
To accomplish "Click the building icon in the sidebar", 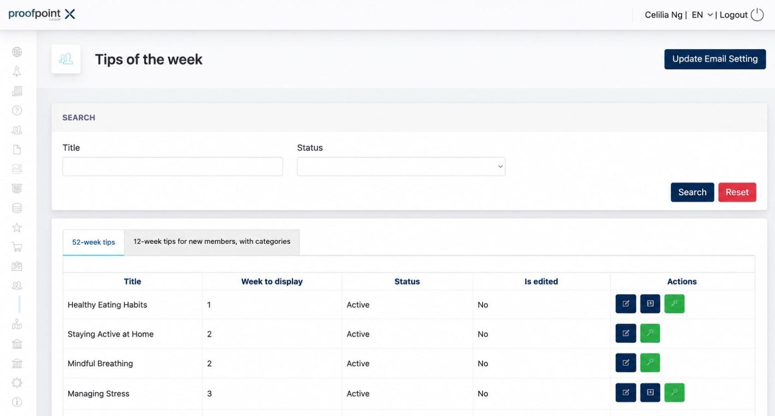I will 17,91.
